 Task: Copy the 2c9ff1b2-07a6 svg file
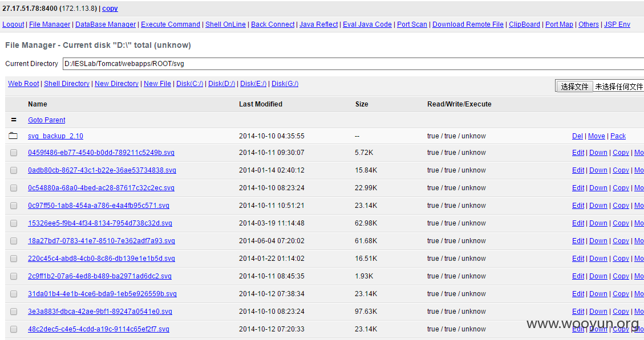point(621,276)
